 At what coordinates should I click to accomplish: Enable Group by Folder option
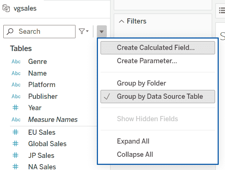(x=141, y=83)
